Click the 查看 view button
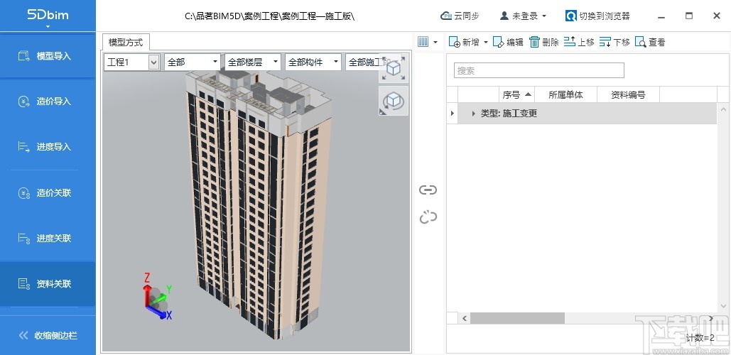Image resolution: width=731 pixels, height=355 pixels. pos(650,43)
